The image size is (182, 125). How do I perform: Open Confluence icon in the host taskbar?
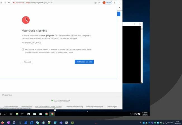tap(26, 122)
